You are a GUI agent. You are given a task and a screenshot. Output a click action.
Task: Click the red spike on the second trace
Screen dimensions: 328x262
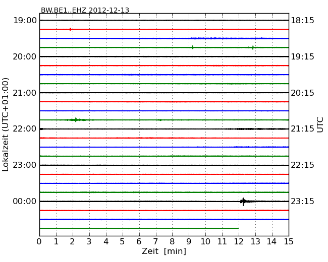click(x=70, y=29)
